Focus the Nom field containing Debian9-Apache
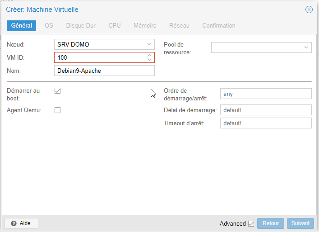 pos(104,71)
